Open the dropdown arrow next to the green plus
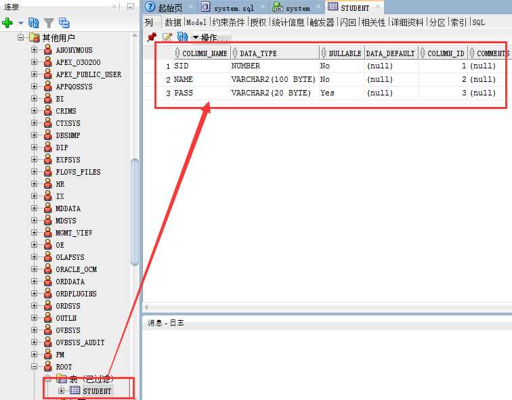Screen dimensions: 512x400 [21, 23]
